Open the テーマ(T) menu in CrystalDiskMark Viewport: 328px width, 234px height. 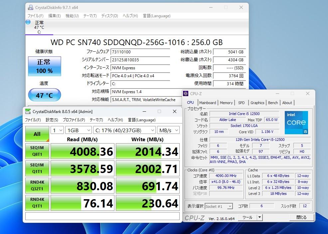(96, 120)
